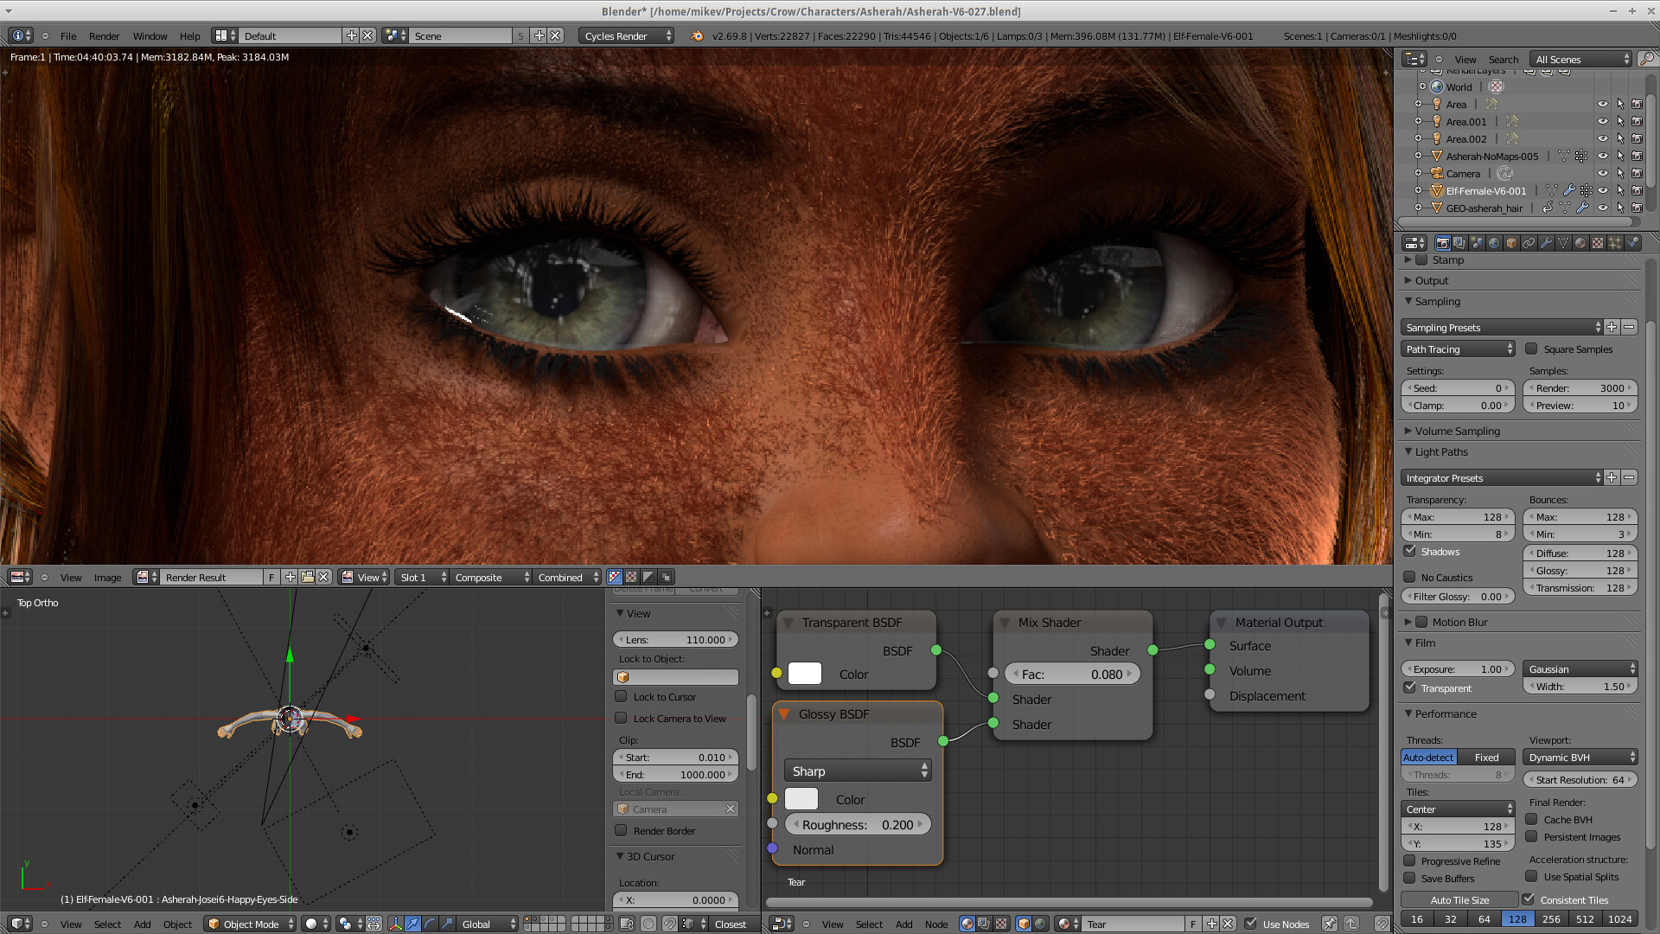
Task: Add new material with plus next to Tear
Action: pyautogui.click(x=1211, y=924)
